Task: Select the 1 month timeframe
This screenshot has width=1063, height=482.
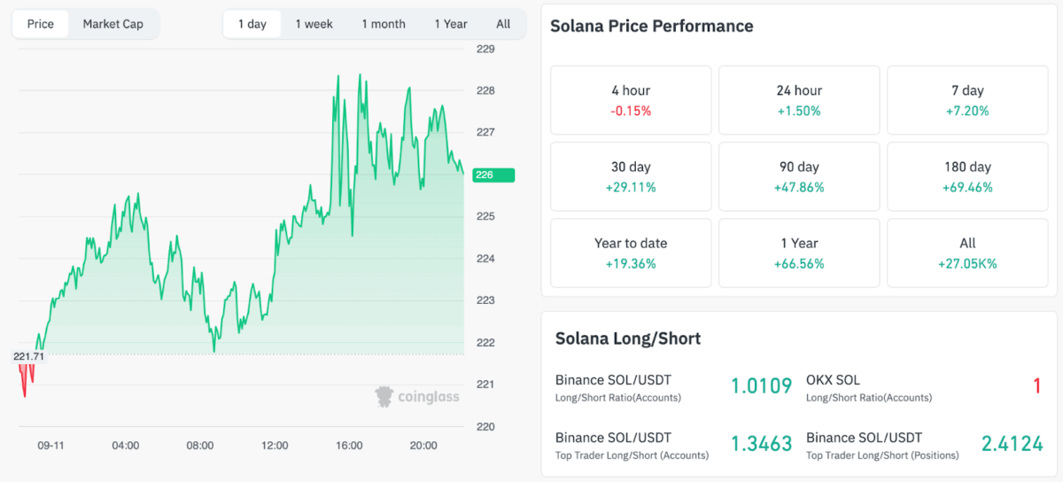Action: tap(384, 24)
